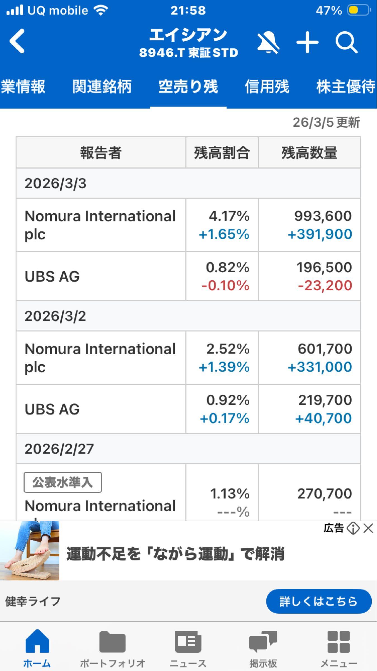377x671 pixels.
Task: Open the 掲示板 message board icon
Action: point(263,646)
